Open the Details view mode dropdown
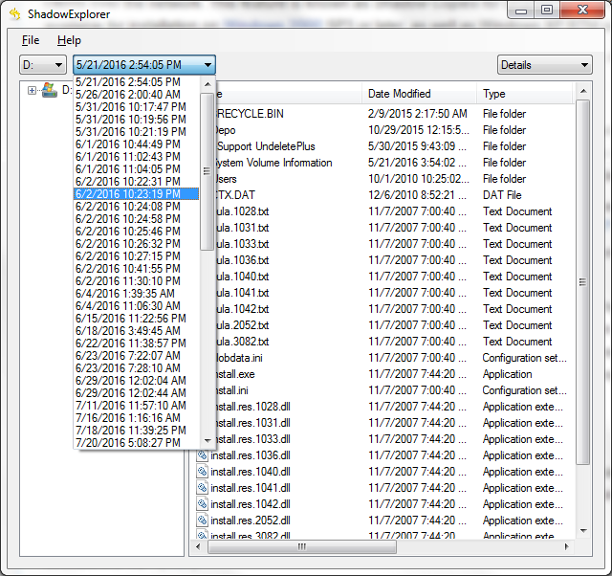Screen dimensions: 612x576 (544, 65)
